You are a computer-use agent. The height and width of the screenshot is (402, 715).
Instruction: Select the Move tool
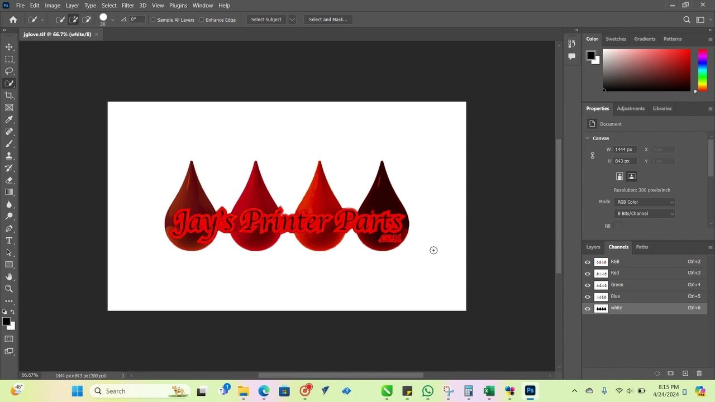9,47
